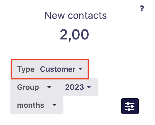Viewport: 155px width, 125px height.
Task: Click the top slider line in filter icon
Action: (130, 103)
